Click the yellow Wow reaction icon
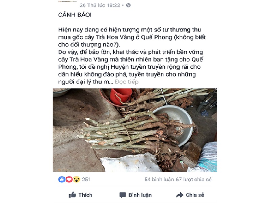 (77, 180)
